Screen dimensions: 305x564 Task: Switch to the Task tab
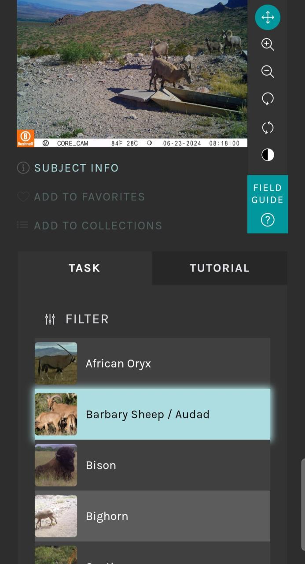click(85, 268)
